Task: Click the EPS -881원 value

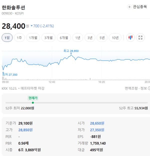Action: point(95,137)
